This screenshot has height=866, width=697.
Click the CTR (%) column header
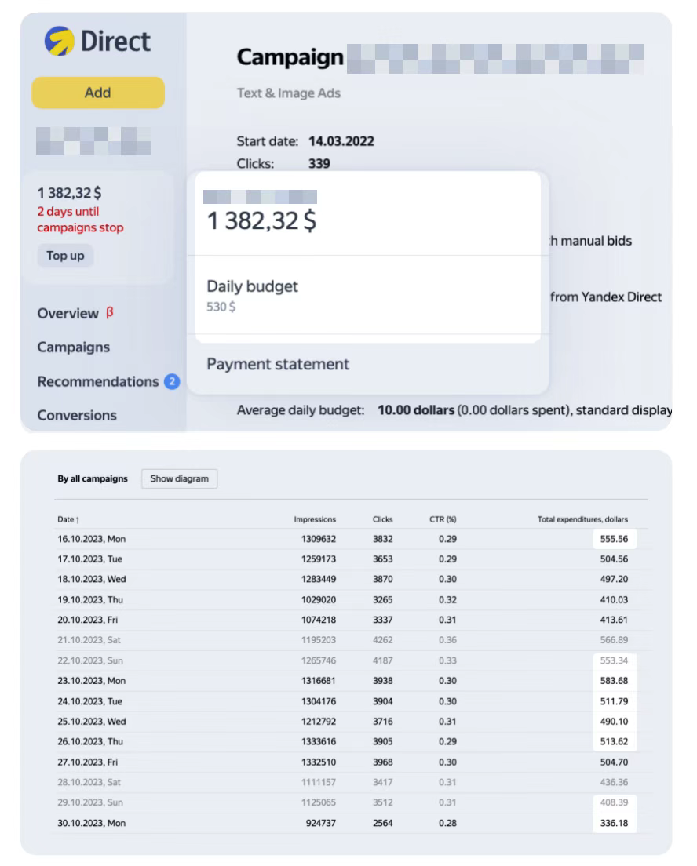click(x=443, y=520)
